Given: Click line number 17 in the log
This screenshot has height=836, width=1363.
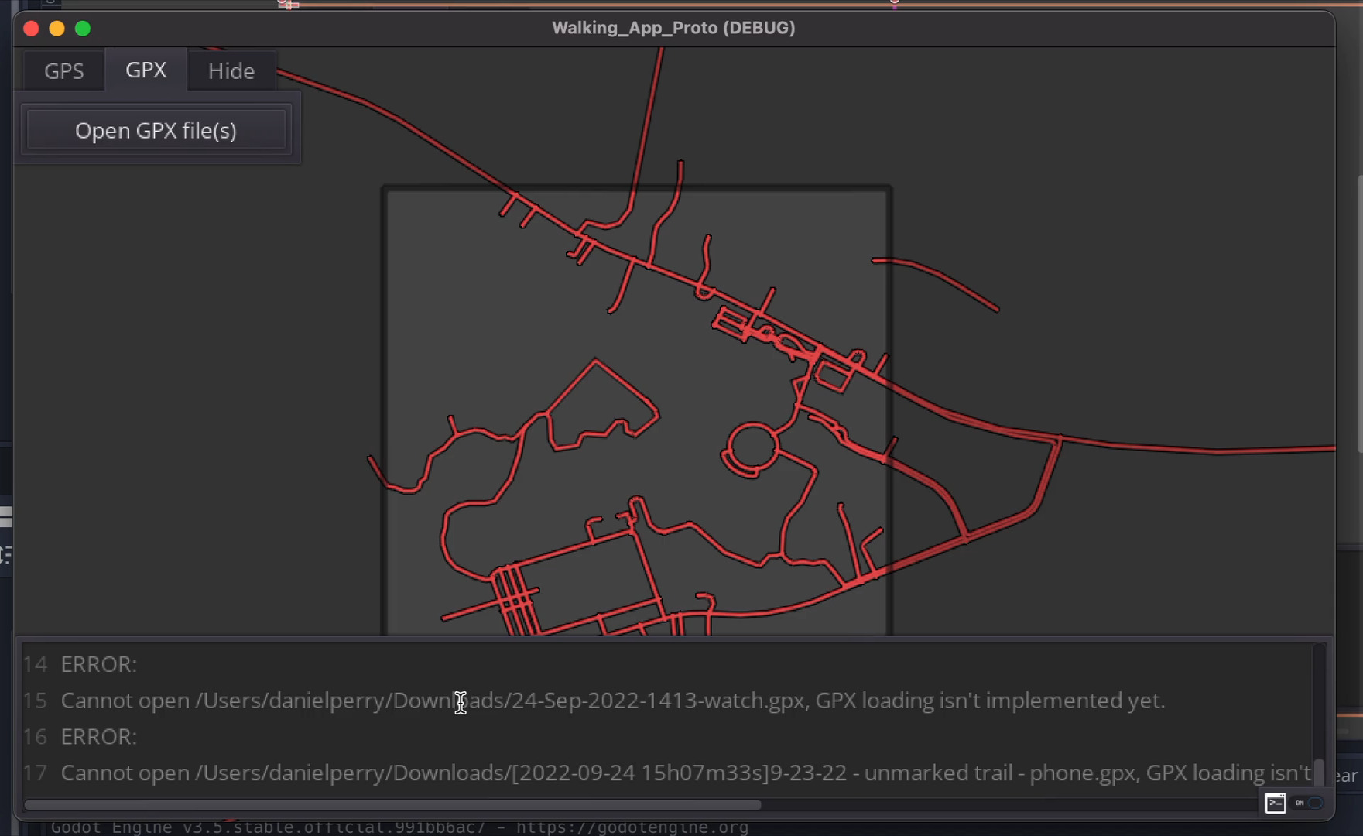Looking at the screenshot, I should pos(35,773).
